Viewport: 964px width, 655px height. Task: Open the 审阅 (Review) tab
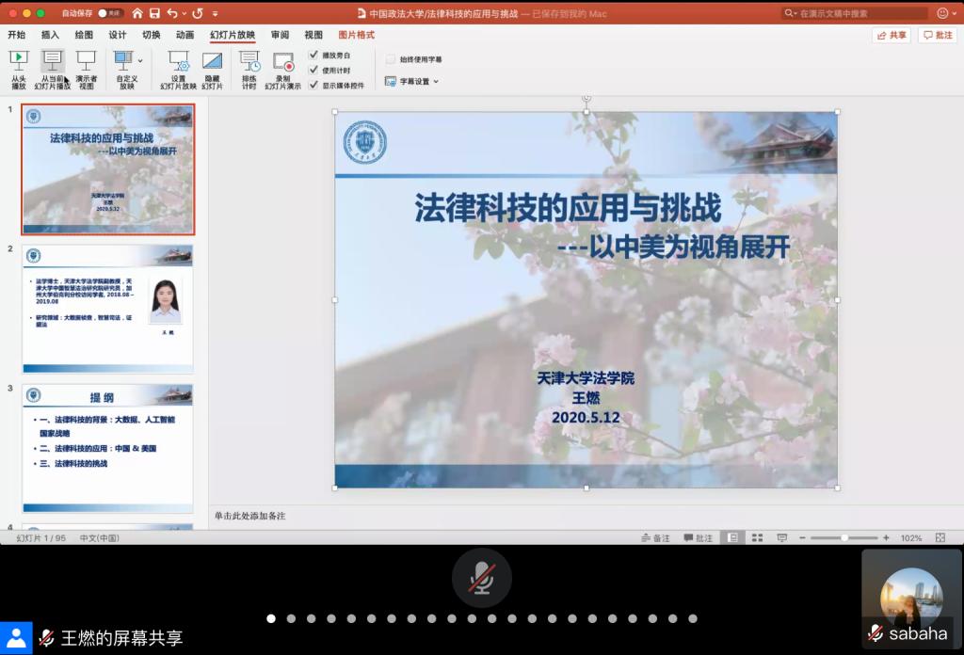coord(280,35)
